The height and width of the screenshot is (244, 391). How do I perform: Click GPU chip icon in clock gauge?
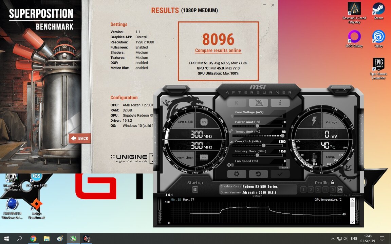pos(204,122)
